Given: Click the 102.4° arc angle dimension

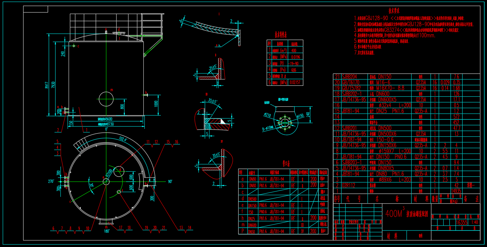Looking at the screenshot, I should [123, 139].
